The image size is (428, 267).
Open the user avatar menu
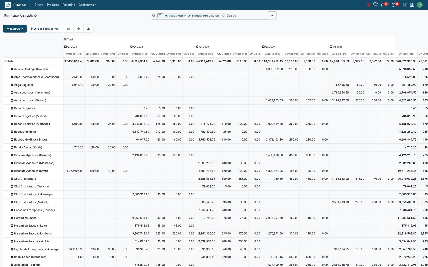(x=420, y=5)
